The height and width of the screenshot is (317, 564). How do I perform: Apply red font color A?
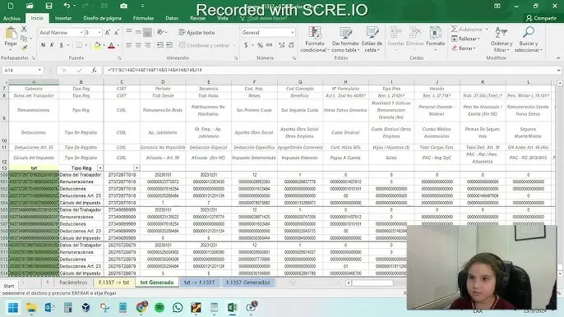click(x=111, y=45)
